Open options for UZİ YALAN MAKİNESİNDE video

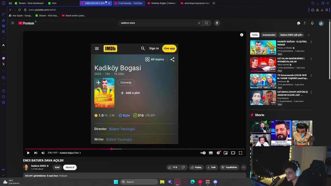(x=311, y=59)
